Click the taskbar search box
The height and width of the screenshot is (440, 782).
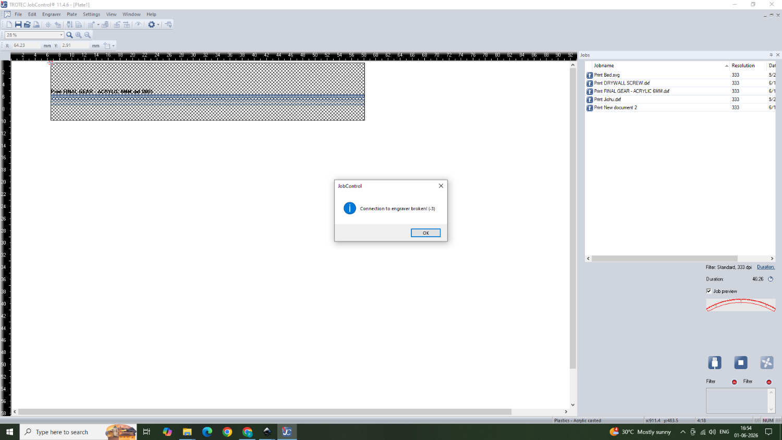[x=78, y=432]
